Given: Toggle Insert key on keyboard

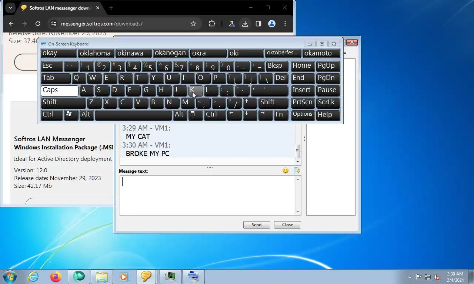Looking at the screenshot, I should point(303,91).
